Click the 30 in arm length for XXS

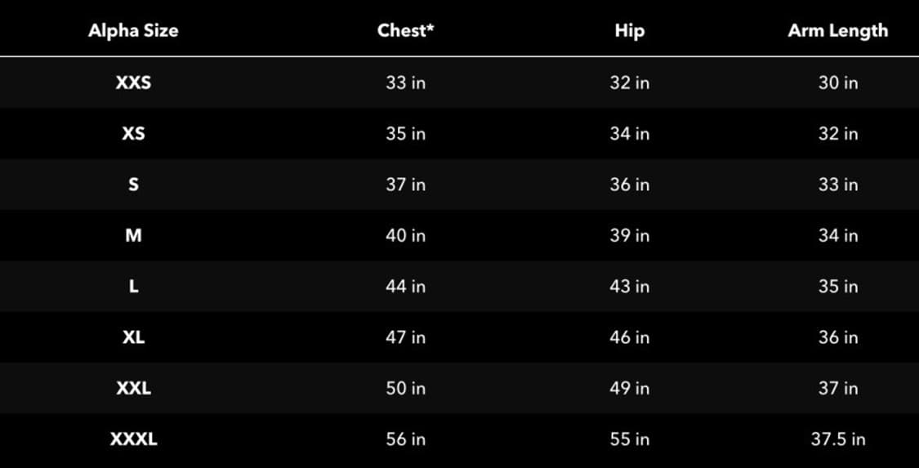(x=837, y=82)
